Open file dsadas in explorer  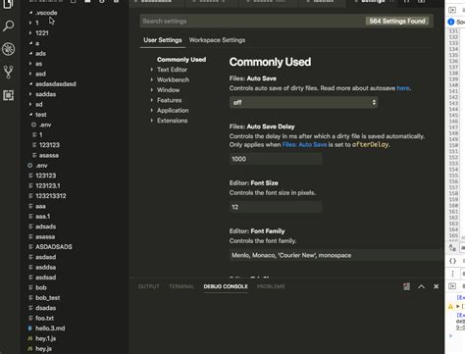45,308
